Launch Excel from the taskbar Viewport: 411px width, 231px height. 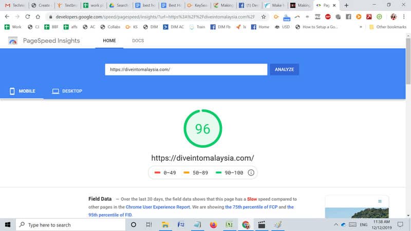[230, 225]
